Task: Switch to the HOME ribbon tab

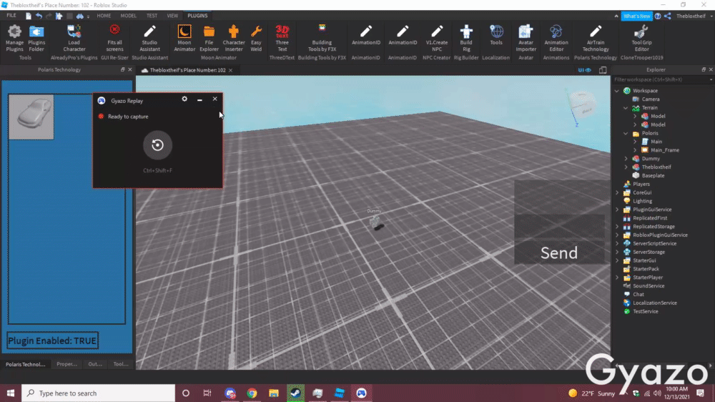Action: point(104,16)
